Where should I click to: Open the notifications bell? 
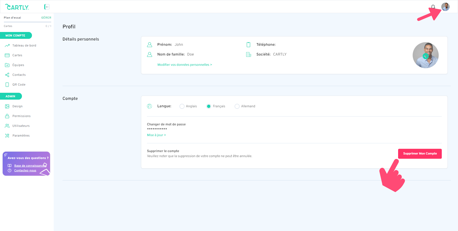point(433,7)
